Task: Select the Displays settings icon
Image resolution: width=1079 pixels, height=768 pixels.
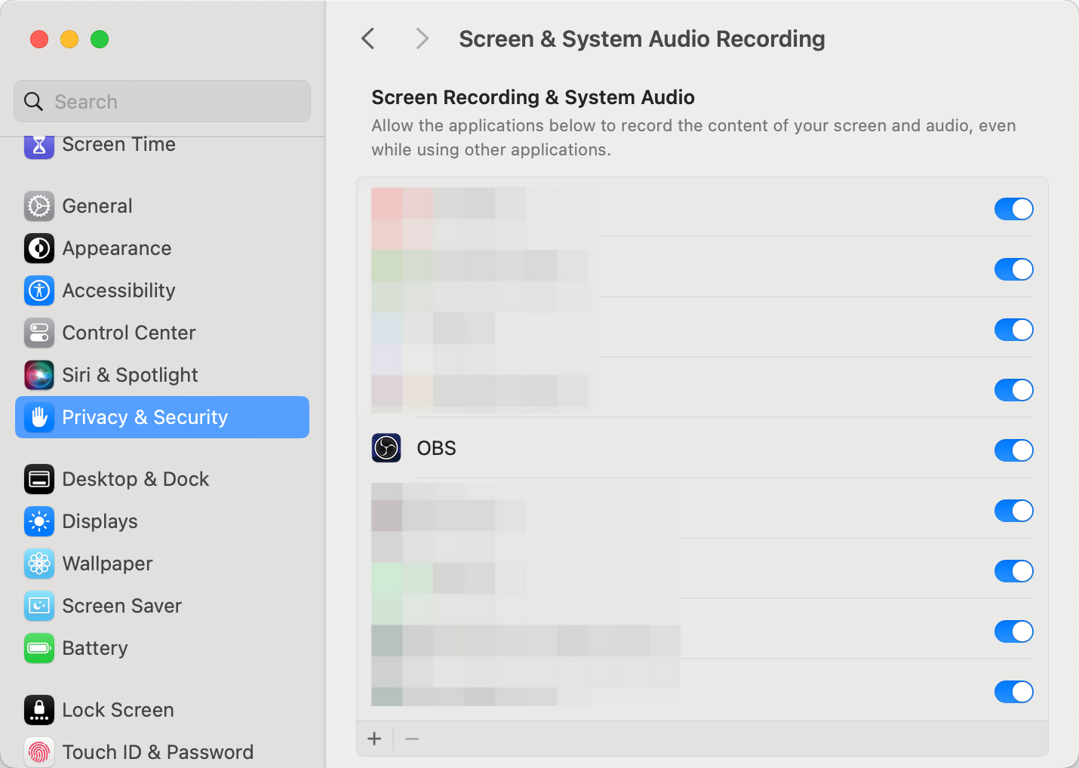Action: 38,521
